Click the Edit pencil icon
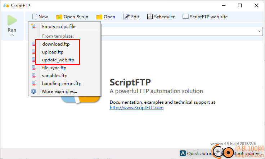The height and width of the screenshot is (159, 265). [x=126, y=17]
